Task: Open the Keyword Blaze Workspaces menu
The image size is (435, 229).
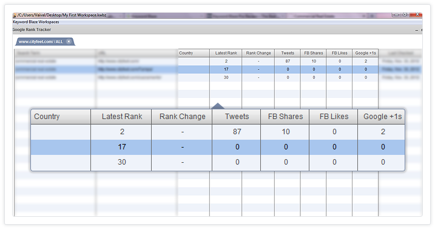Action: (x=36, y=22)
